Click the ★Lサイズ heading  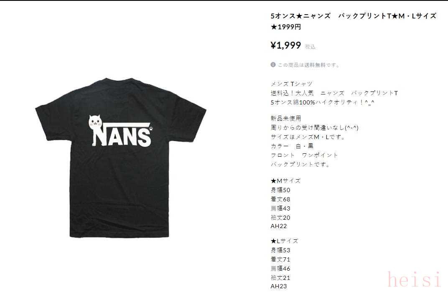284,241
